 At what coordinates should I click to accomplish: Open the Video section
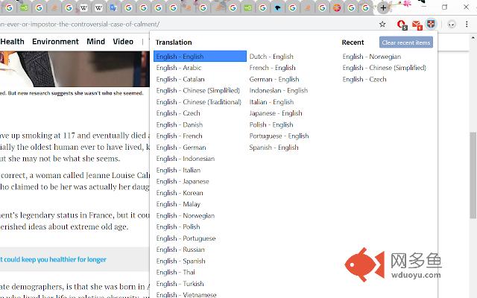(123, 42)
